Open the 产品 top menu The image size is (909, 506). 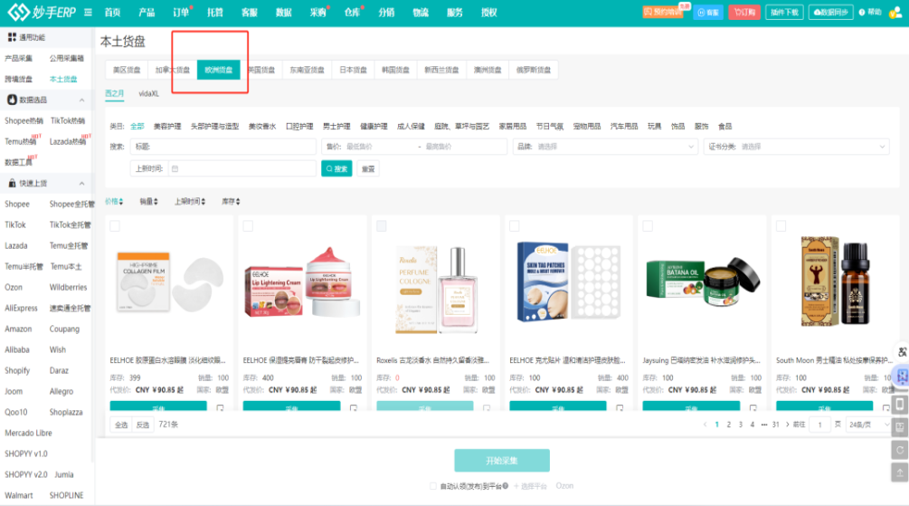(x=147, y=12)
